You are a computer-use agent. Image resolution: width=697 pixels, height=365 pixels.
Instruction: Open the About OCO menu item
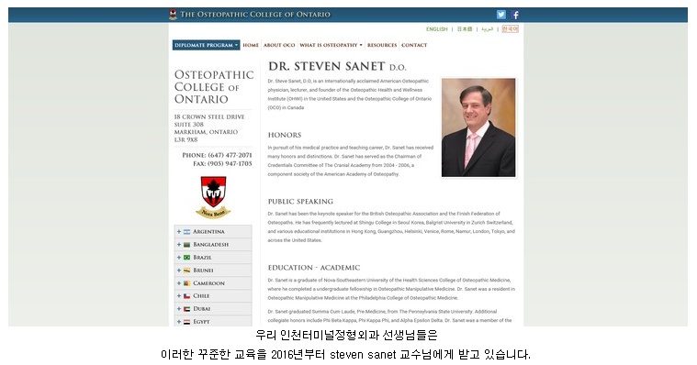tap(279, 45)
